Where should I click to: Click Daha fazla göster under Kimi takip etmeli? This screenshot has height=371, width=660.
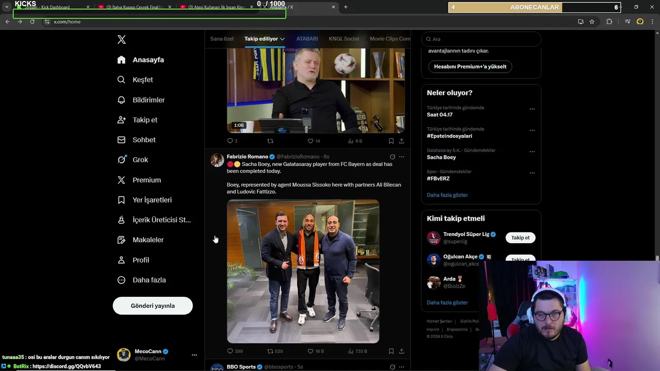click(x=448, y=302)
